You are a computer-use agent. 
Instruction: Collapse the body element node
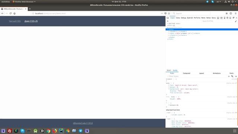[168, 29]
